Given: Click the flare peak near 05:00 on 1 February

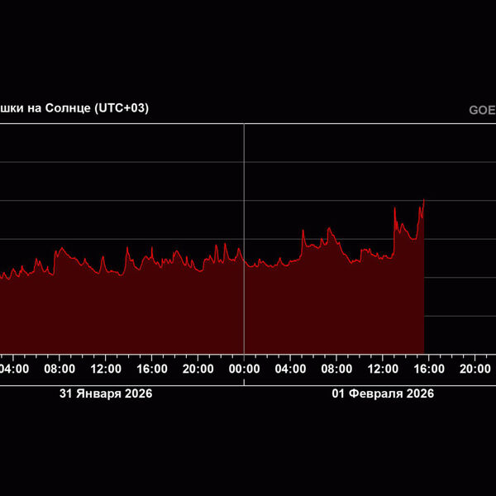Looking at the screenshot, I should click(303, 231).
